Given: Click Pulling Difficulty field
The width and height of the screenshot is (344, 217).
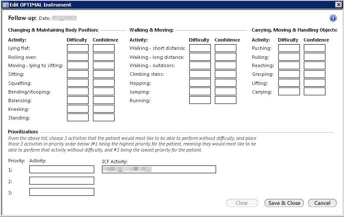Looking at the screenshot, I should pos(289,57).
